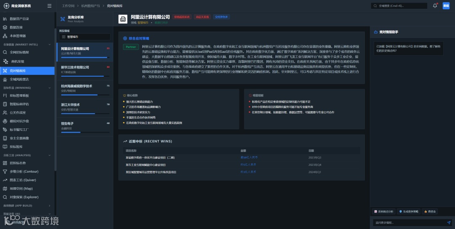Open 模拟对抗沙盘 icon
The width and height of the screenshot is (455, 229).
pos(5,121)
